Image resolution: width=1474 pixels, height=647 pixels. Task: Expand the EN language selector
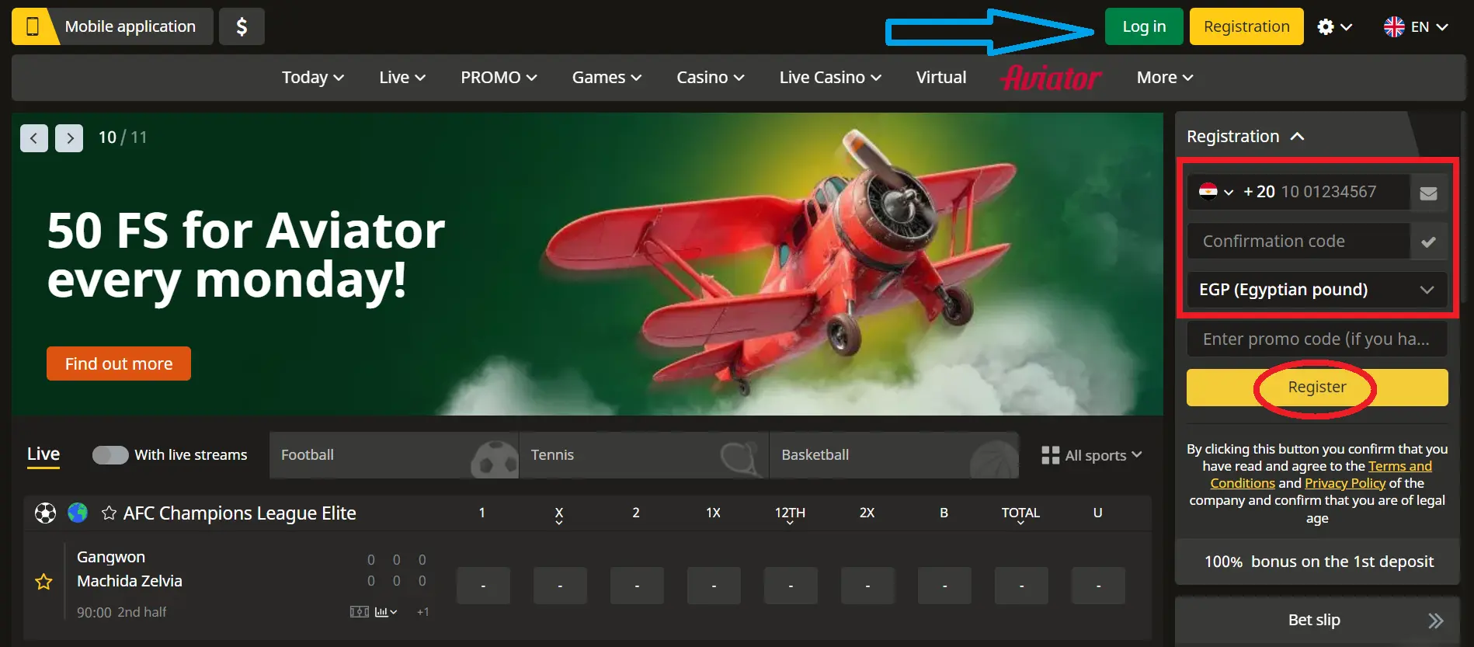pyautogui.click(x=1416, y=27)
